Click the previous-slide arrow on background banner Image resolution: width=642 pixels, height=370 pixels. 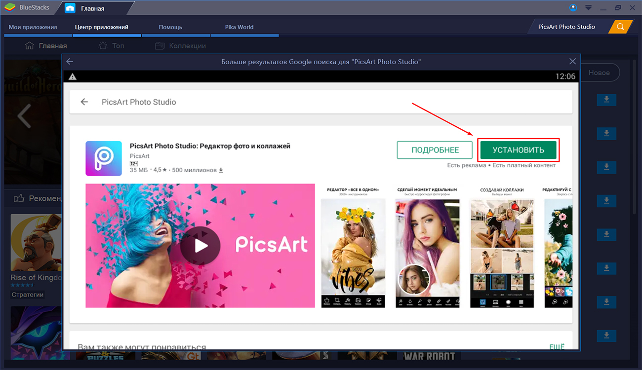point(24,116)
